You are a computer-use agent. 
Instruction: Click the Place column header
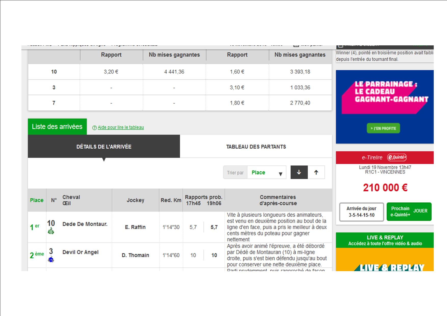(37, 200)
